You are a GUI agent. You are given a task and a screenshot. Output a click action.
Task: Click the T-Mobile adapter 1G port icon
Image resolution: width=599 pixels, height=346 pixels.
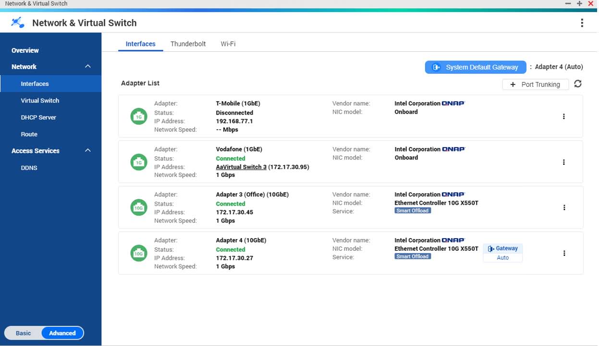tap(139, 116)
